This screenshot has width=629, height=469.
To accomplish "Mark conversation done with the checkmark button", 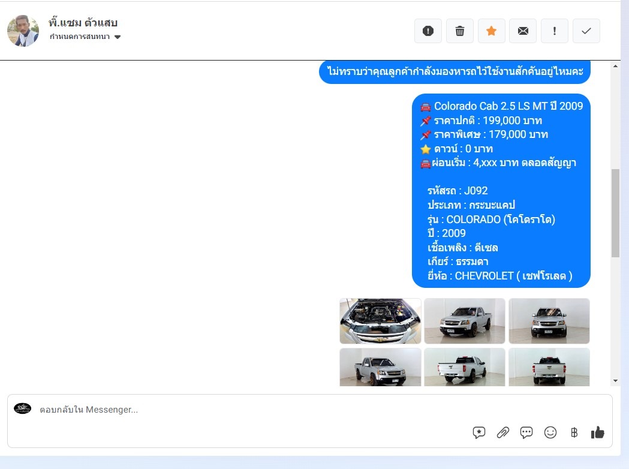I will click(x=586, y=31).
